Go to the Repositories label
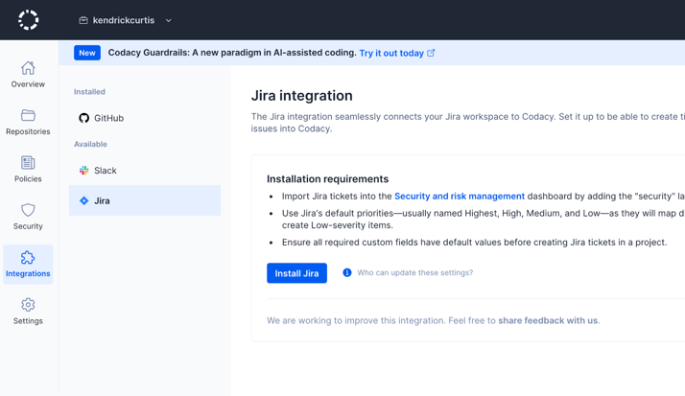The width and height of the screenshot is (685, 396). click(x=28, y=131)
